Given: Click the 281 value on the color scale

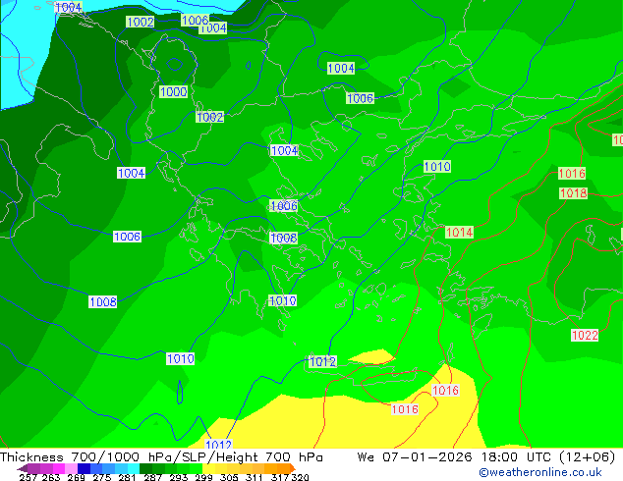Looking at the screenshot, I should [x=127, y=477].
